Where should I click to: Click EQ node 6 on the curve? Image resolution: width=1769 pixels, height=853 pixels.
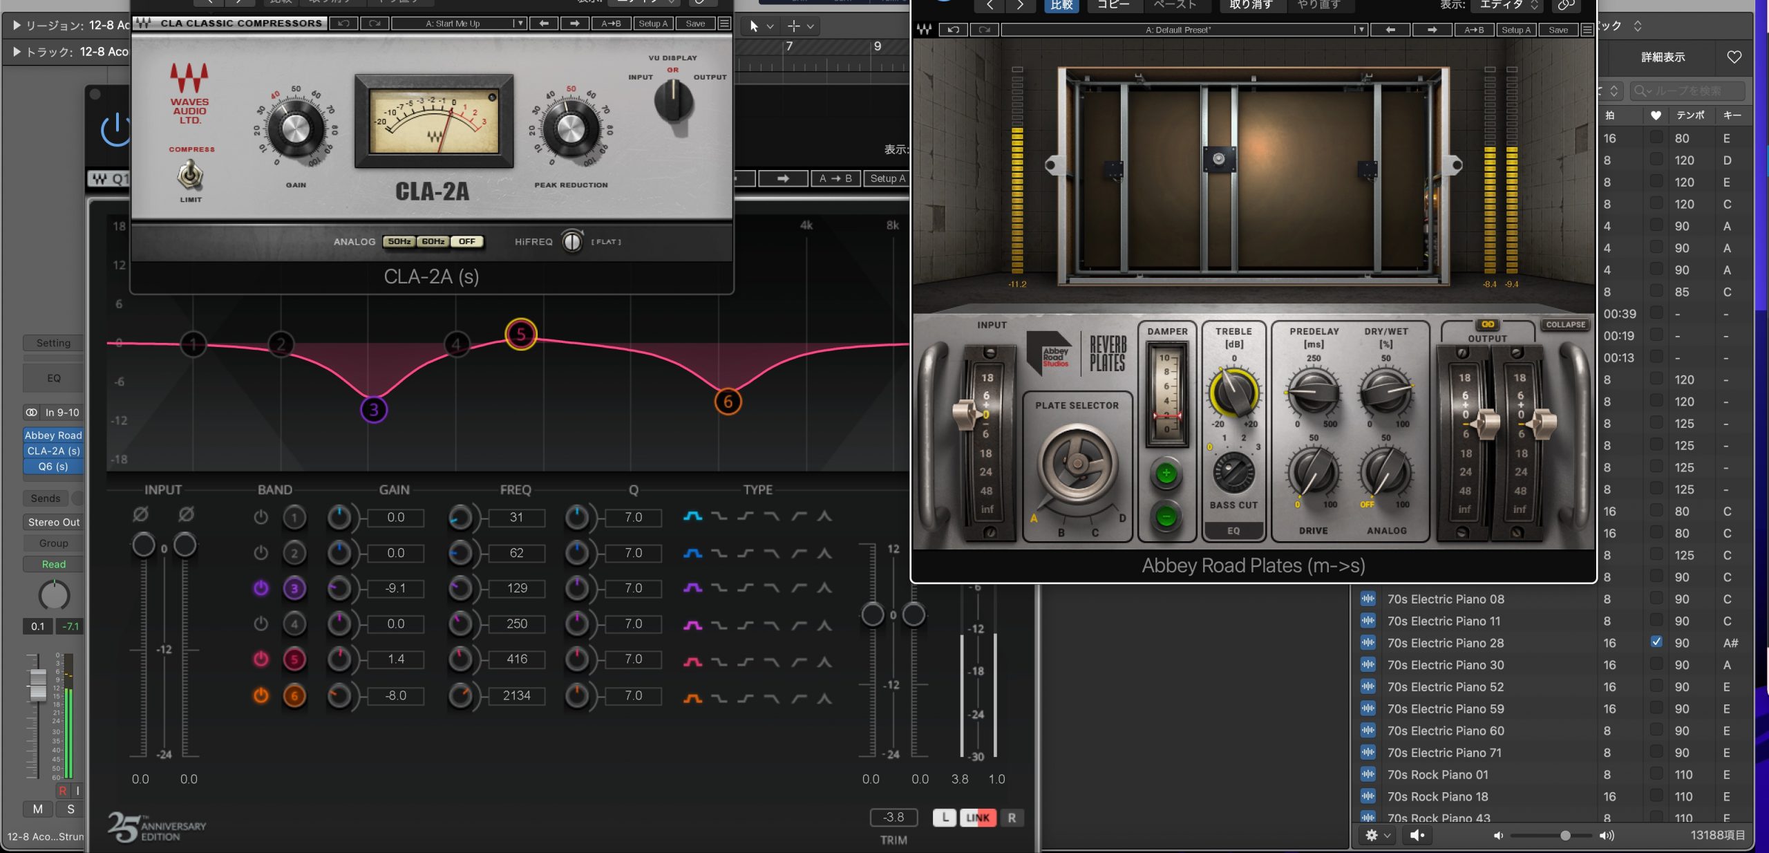[x=728, y=402]
